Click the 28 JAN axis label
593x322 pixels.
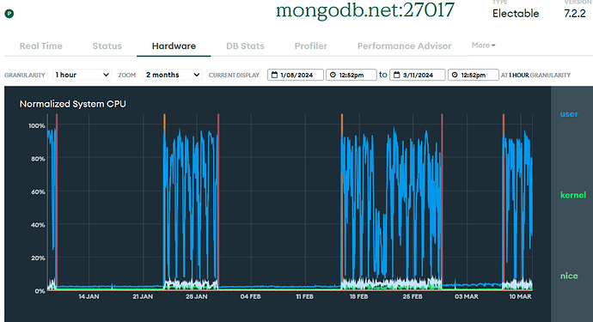[197, 297]
